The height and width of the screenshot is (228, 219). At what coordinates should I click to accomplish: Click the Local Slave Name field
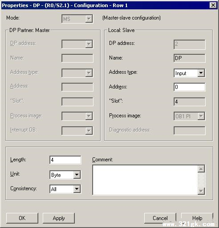[x=190, y=58]
